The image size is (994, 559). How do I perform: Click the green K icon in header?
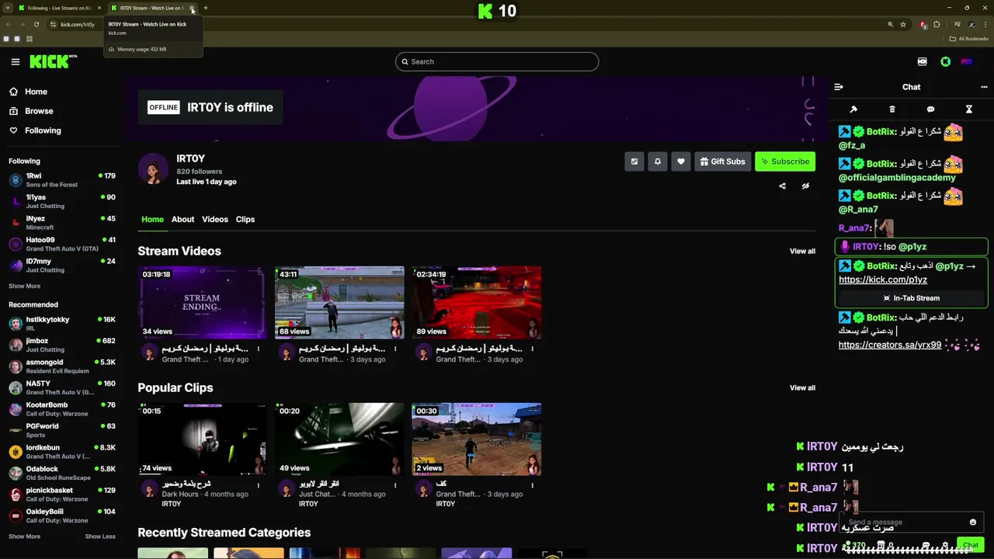(946, 61)
